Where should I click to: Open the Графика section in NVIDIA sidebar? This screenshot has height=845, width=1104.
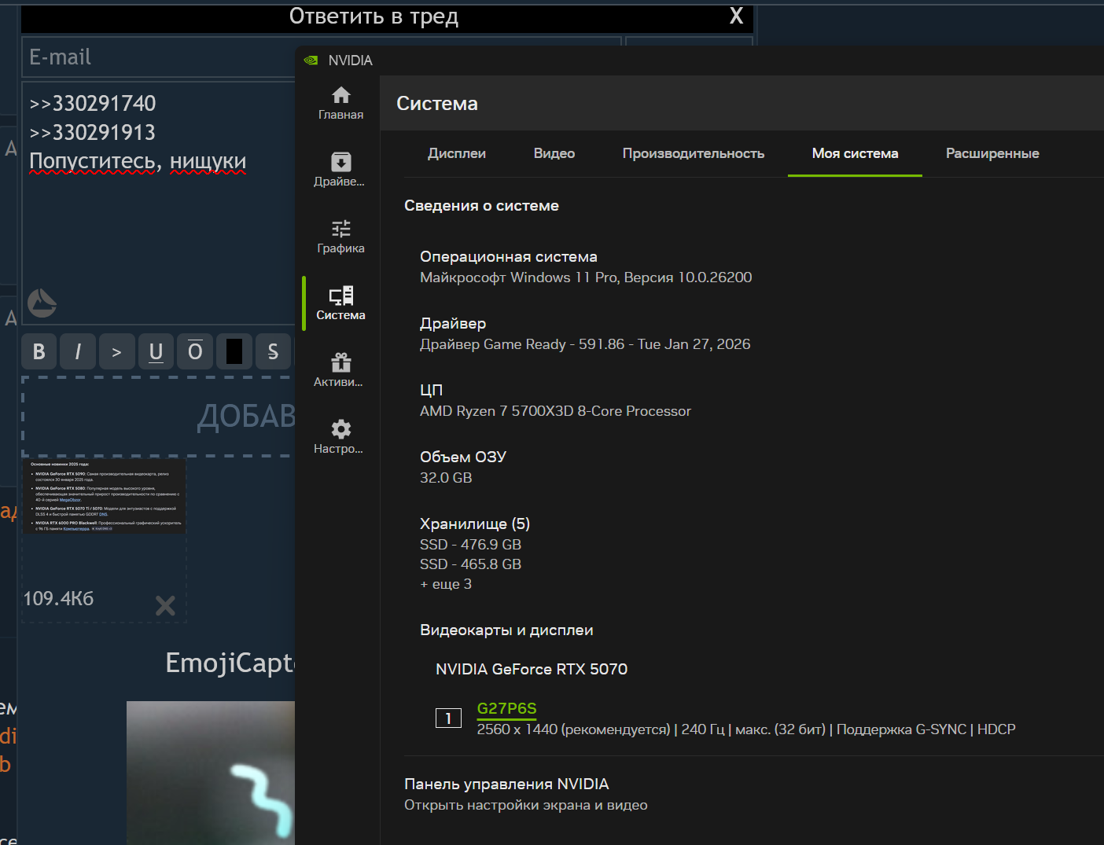tap(340, 237)
